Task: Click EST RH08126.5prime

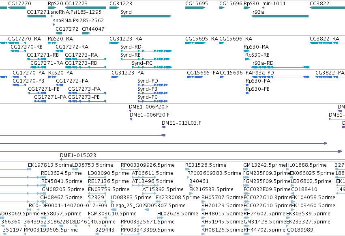Action: (x=223, y=230)
